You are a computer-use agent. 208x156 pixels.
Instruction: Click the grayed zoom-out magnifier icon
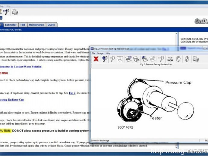[x=112, y=59]
